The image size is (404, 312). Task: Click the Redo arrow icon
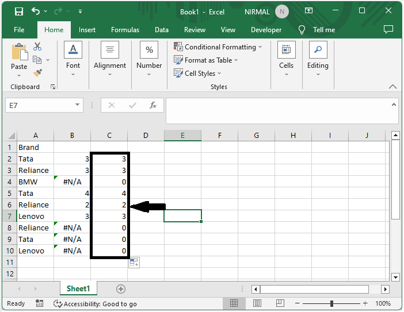[x=58, y=11]
